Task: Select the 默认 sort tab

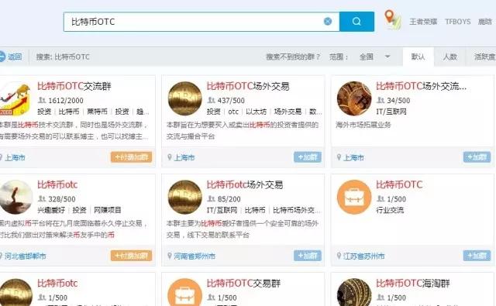Action: pyautogui.click(x=418, y=57)
